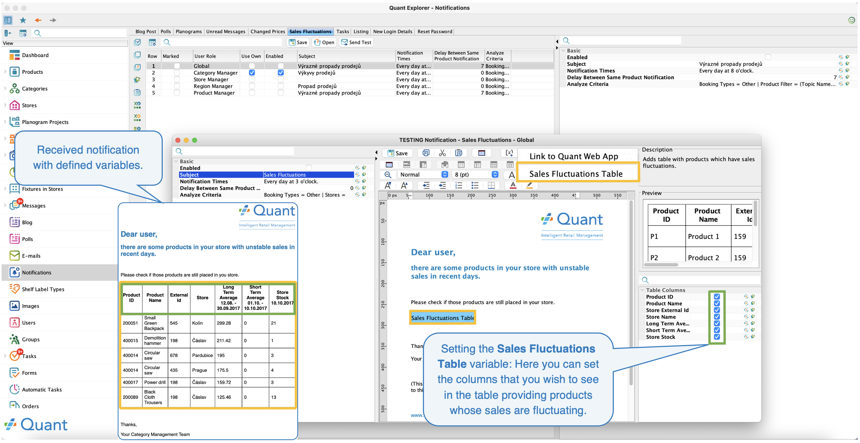The image size is (860, 443).
Task: Click the paste clipboard icon
Action: pyautogui.click(x=459, y=153)
